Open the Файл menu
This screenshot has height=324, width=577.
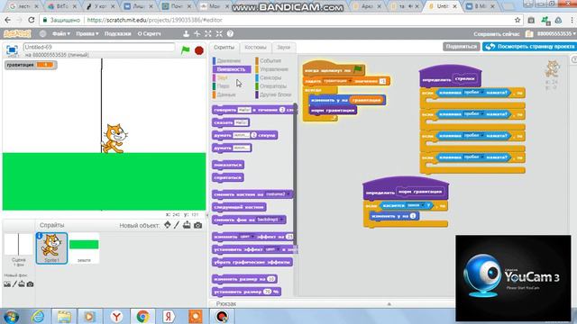60,34
